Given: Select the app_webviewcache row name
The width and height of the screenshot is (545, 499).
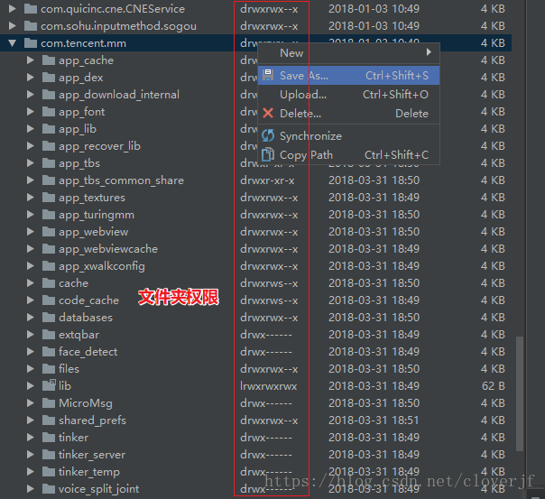Looking at the screenshot, I should point(108,249).
